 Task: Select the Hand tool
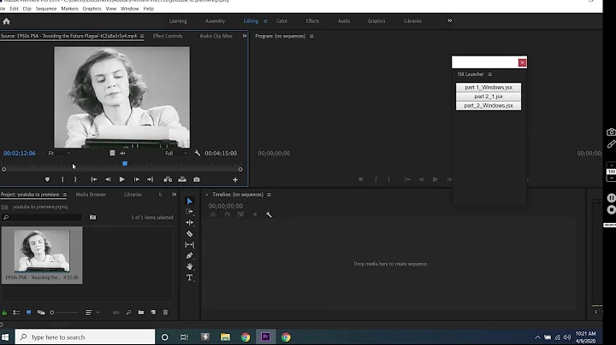pos(189,266)
